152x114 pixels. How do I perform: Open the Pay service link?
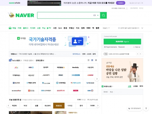click(x=44, y=28)
